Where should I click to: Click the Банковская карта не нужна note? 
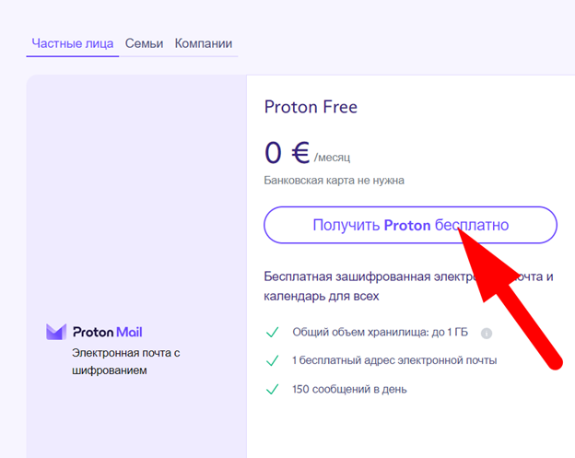pyautogui.click(x=334, y=180)
